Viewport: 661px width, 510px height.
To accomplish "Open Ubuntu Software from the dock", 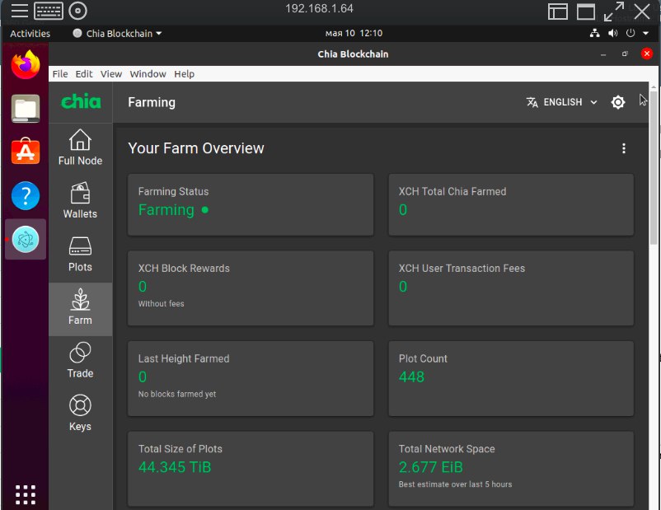I will [x=26, y=152].
